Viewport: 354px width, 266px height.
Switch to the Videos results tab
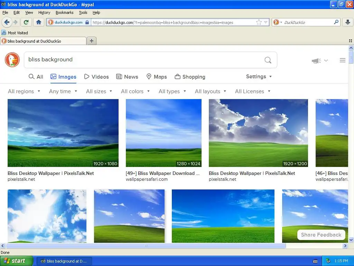coord(96,77)
